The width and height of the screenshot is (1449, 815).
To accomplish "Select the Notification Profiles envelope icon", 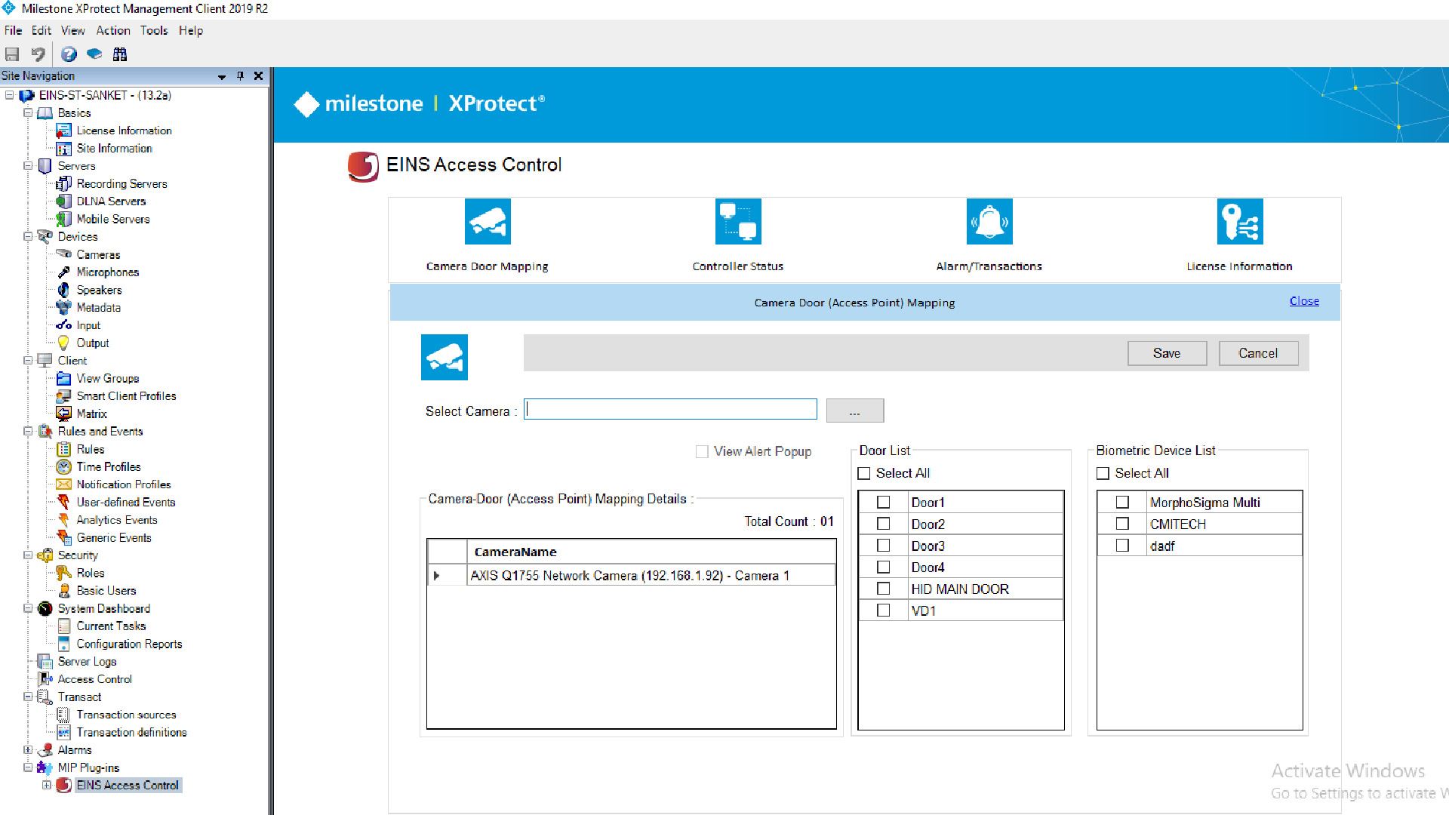I will click(64, 484).
